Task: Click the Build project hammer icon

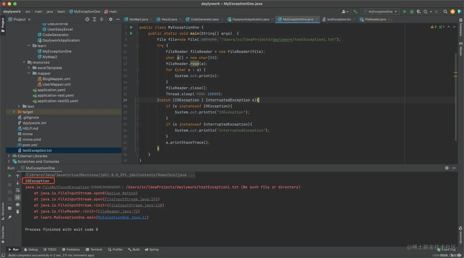Action: [x=355, y=12]
